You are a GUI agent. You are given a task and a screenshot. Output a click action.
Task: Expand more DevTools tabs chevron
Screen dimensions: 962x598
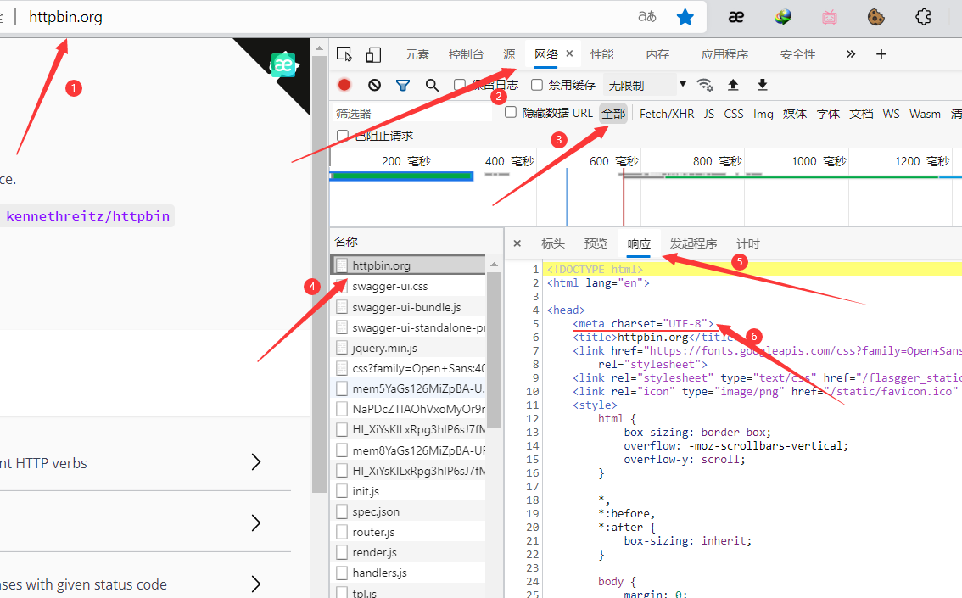[850, 54]
